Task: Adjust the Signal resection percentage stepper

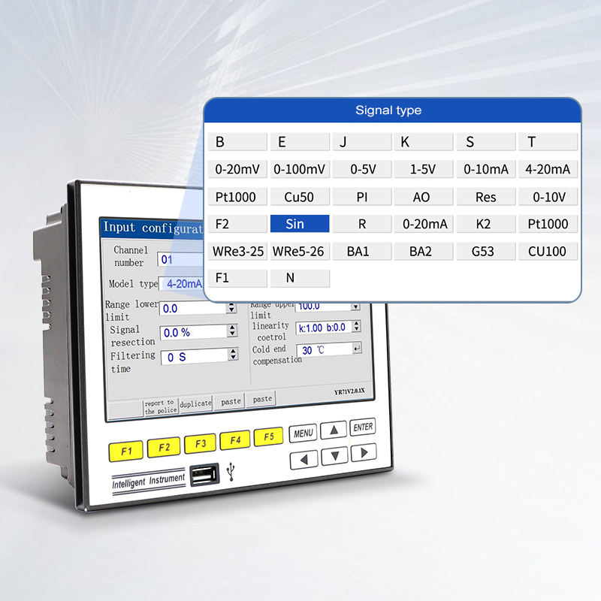Action: click(232, 331)
